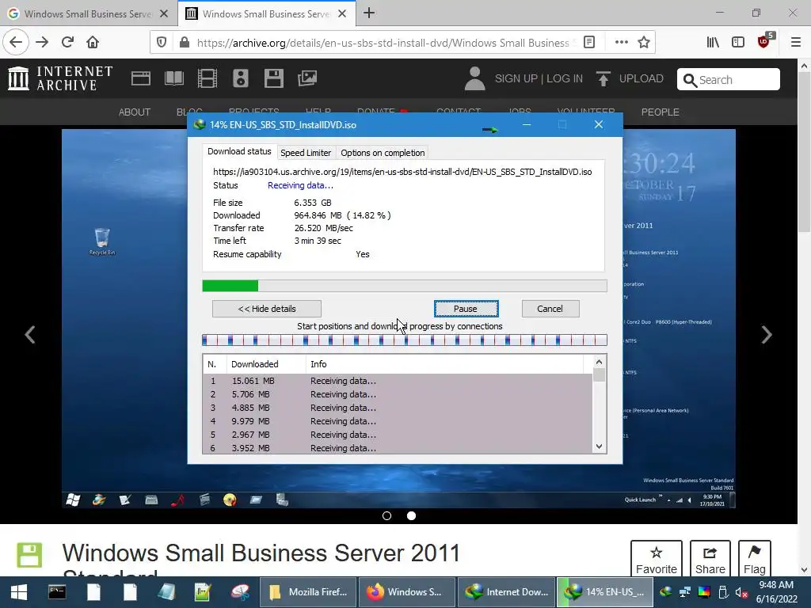Switch to the Internet Dow... taskbar button
Image resolution: width=811 pixels, height=608 pixels.
coord(506,592)
